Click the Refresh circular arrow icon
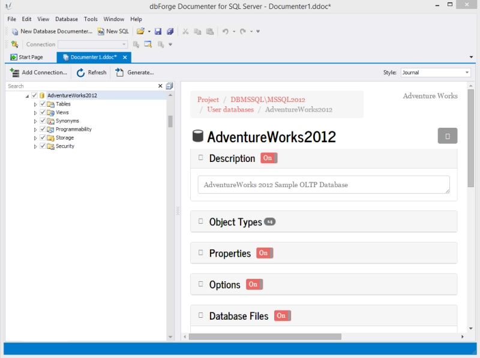The height and width of the screenshot is (358, 480). coord(80,73)
